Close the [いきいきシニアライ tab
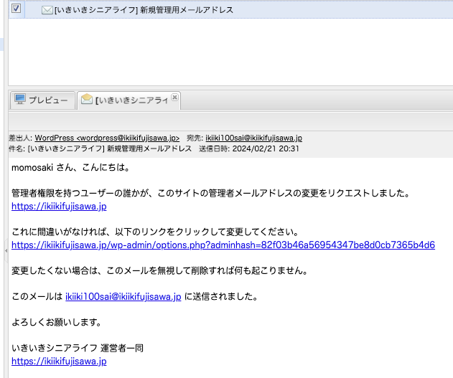Screen dimensions: 453x378 click(174, 98)
